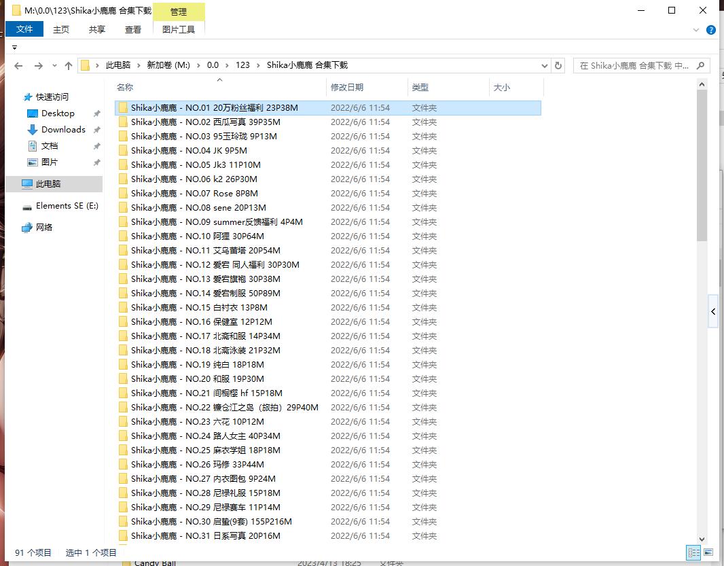
Task: Open the quick access toolbar customize dropdown
Action: tap(14, 48)
